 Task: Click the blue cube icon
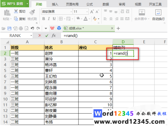[59, 28]
